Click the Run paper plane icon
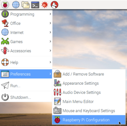This screenshot has width=127, height=126. click(x=5, y=85)
